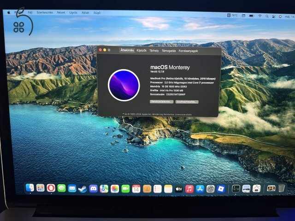Click the Rendszerjelentés… button
Viewport: 295px width, 221px height.
pyautogui.click(x=161, y=101)
